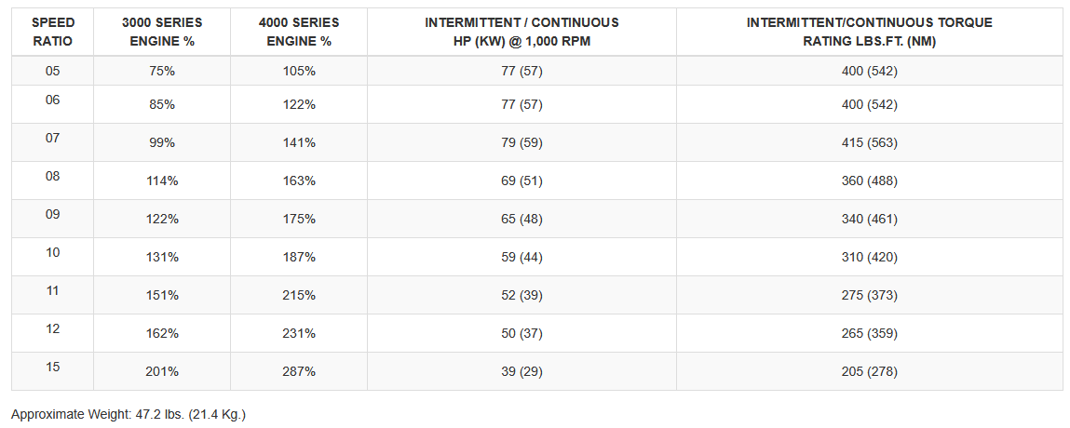Click the 4000 SERIES ENGINE % header
1070x428 pixels.
pos(299,32)
